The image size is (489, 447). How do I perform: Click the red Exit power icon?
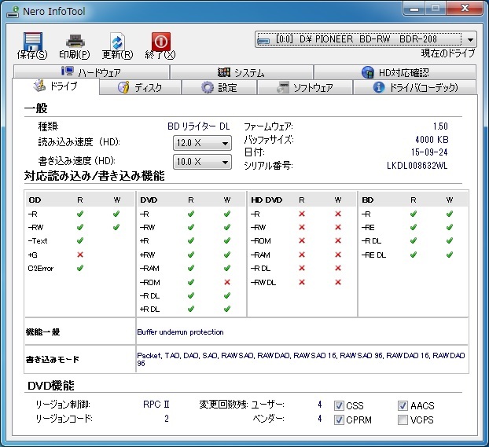pyautogui.click(x=160, y=42)
